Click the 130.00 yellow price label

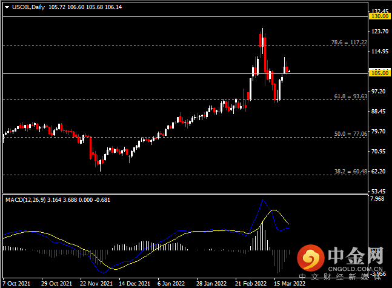tap(380, 16)
